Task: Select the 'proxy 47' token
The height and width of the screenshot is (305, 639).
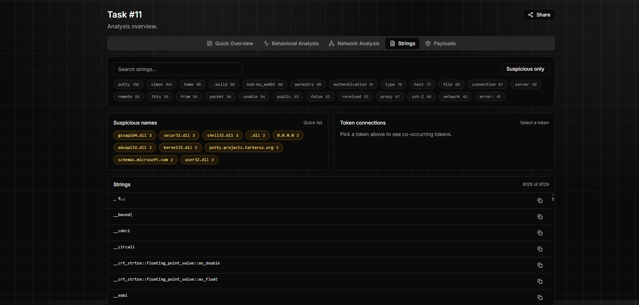Action: point(390,97)
